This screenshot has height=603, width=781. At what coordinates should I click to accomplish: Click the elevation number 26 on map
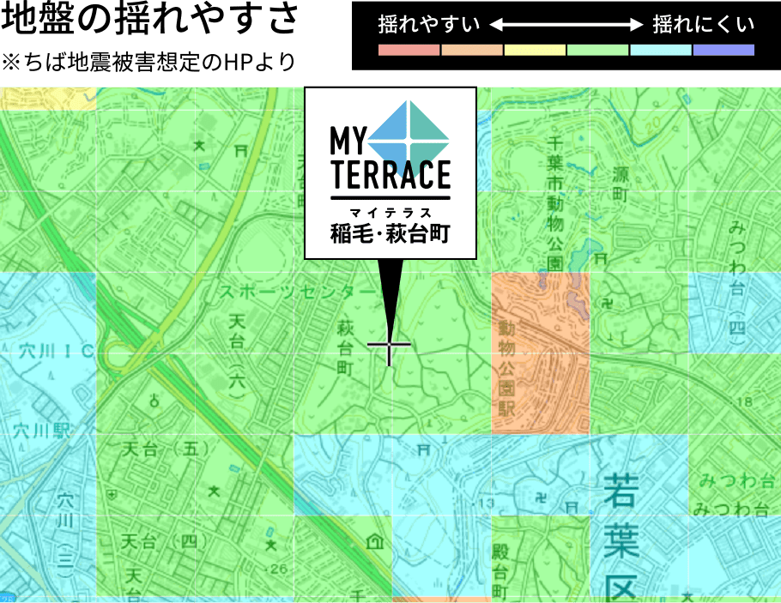click(x=278, y=569)
